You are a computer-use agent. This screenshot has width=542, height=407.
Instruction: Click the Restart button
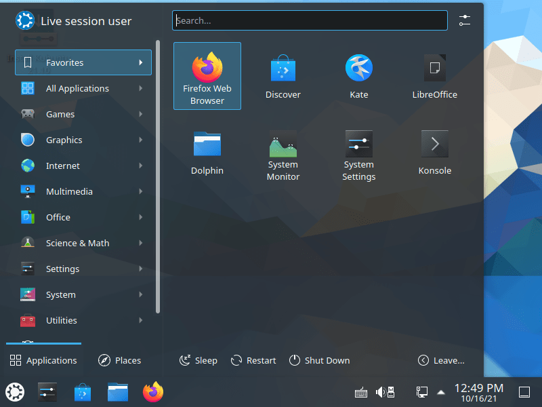[x=253, y=360]
